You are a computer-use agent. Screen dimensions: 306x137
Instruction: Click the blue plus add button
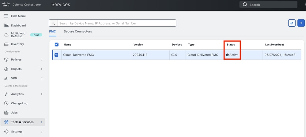point(301,23)
